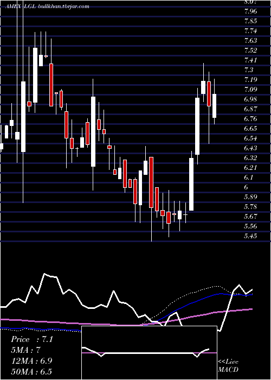Click the 7.74 price axis label
This screenshot has width=271, height=380.
250,31
